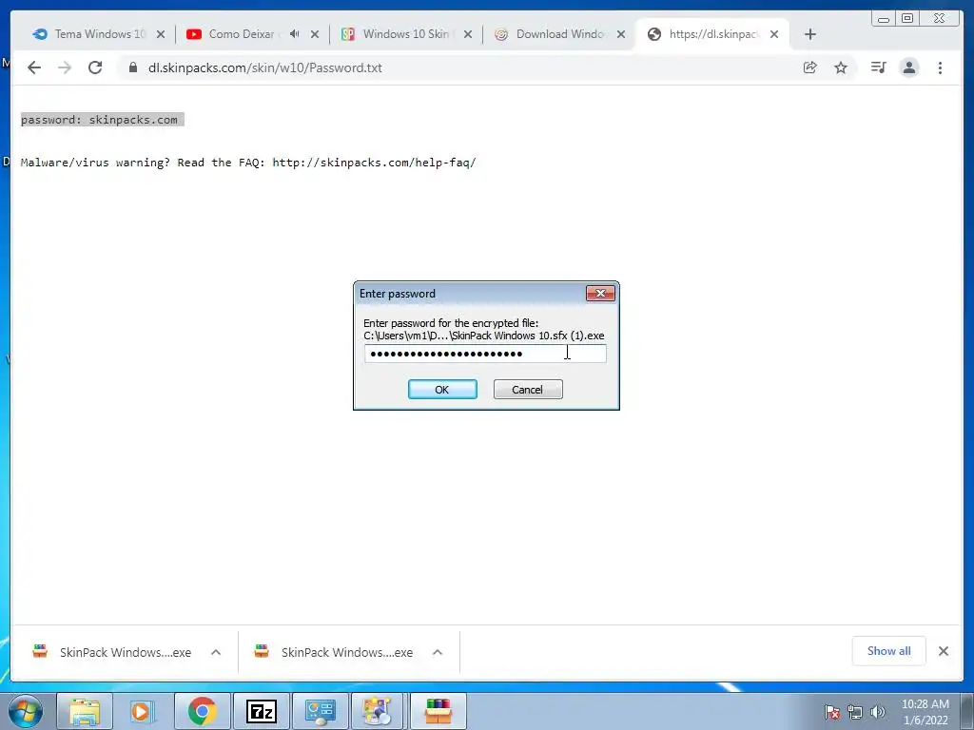The height and width of the screenshot is (730, 974).
Task: Expand second SkinPack download options chevron
Action: pyautogui.click(x=438, y=652)
